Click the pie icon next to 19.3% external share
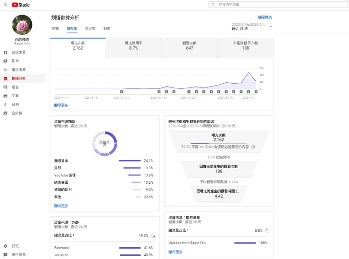Screen dimensions: 349x259 pos(153,235)
